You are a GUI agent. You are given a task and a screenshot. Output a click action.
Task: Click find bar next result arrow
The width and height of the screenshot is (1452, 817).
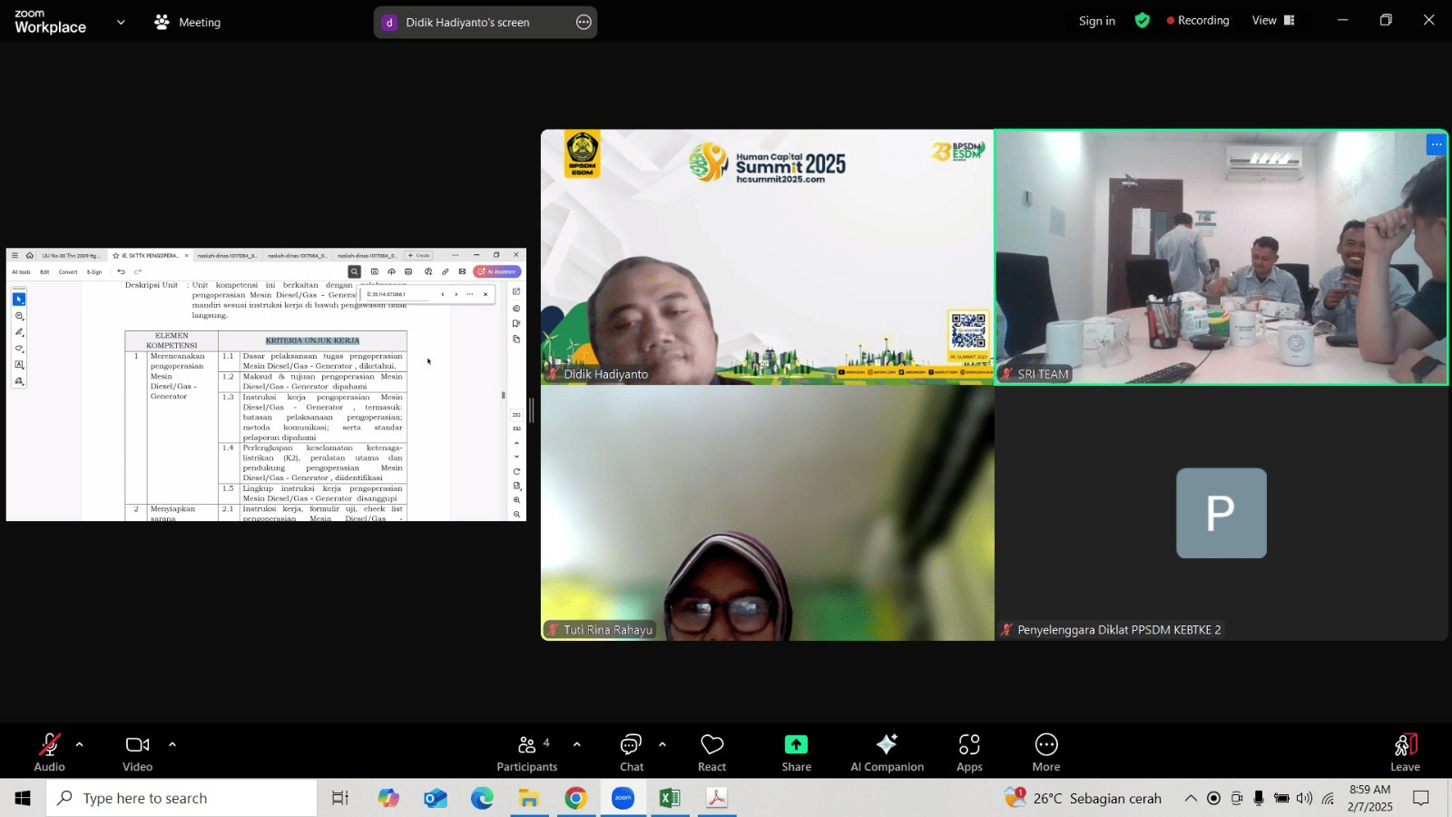pyautogui.click(x=456, y=294)
